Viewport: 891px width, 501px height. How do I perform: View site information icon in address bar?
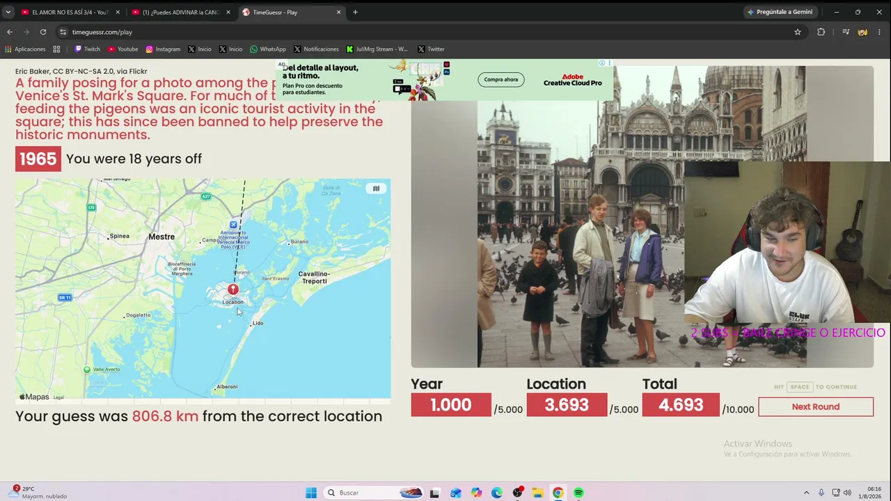63,32
